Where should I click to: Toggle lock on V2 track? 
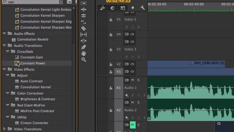tap(111, 65)
